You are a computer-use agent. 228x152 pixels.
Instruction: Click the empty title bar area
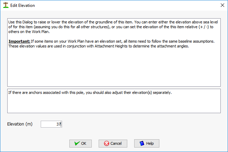pos(127,6)
